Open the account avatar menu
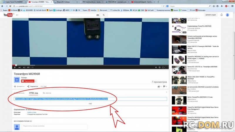 coord(227,15)
